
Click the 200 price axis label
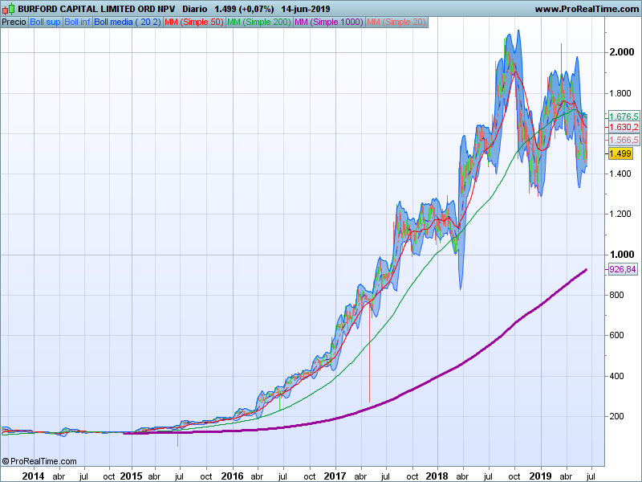(616, 416)
